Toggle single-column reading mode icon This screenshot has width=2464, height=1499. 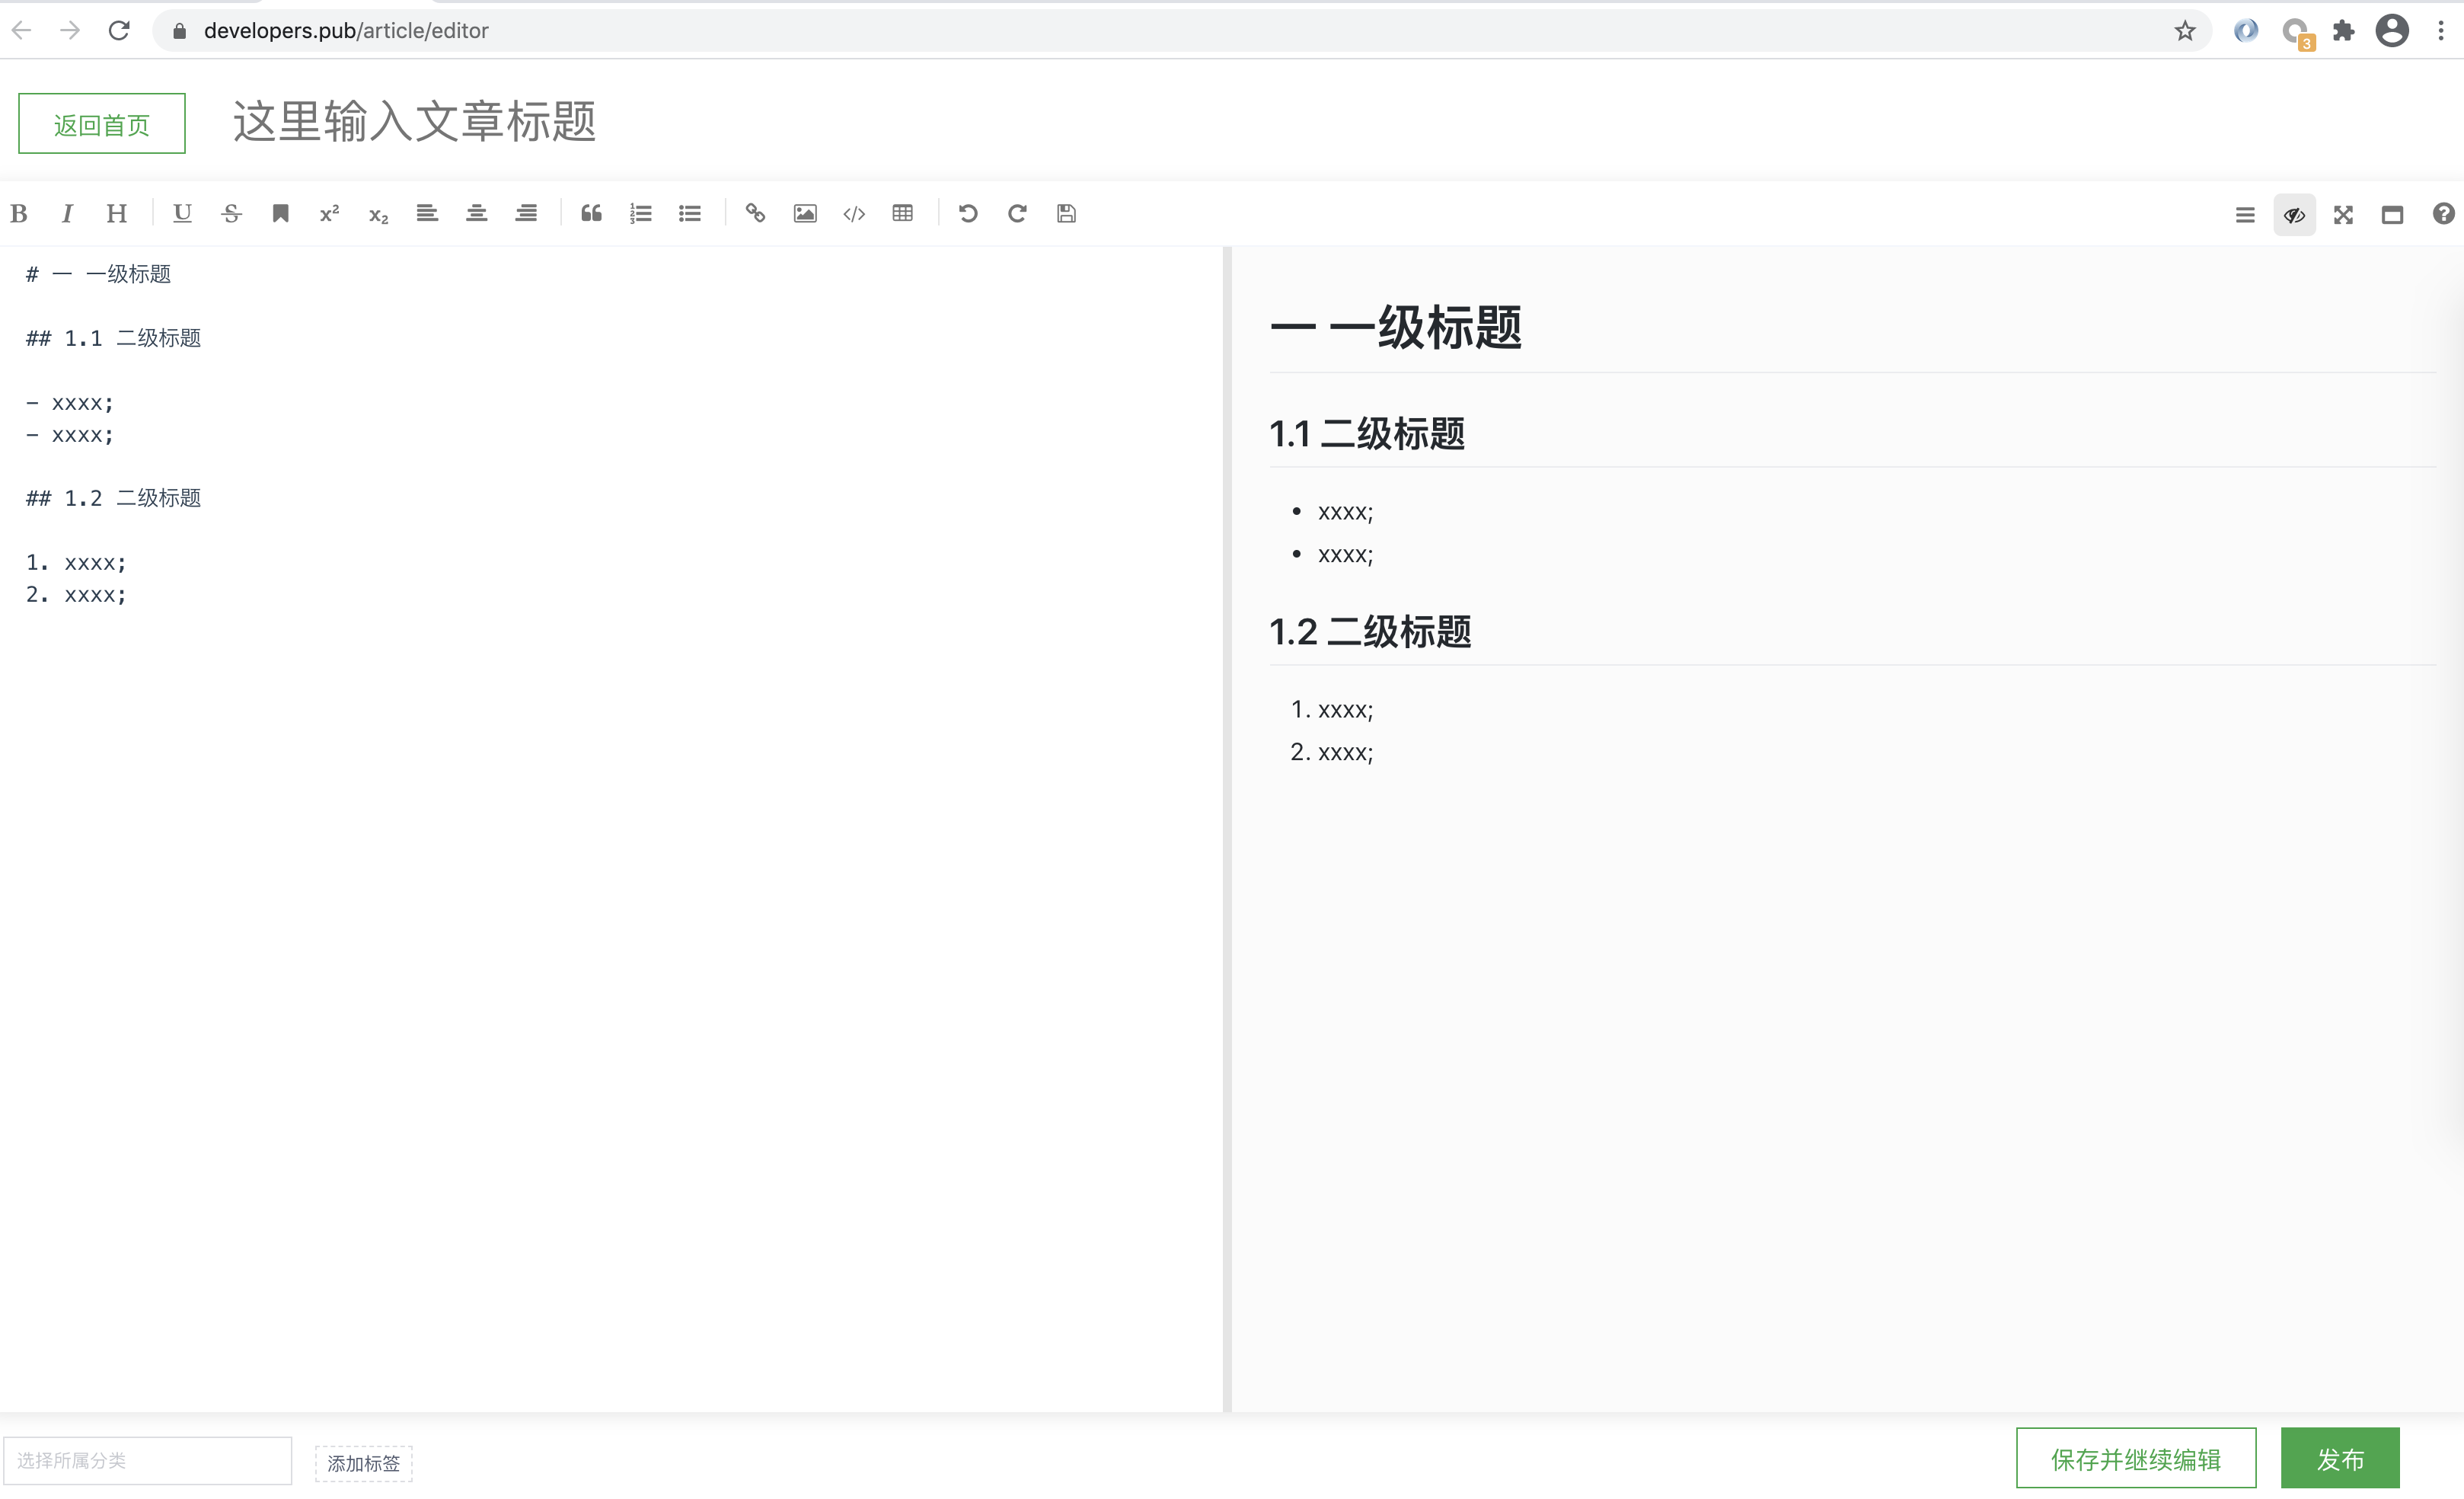click(2392, 215)
